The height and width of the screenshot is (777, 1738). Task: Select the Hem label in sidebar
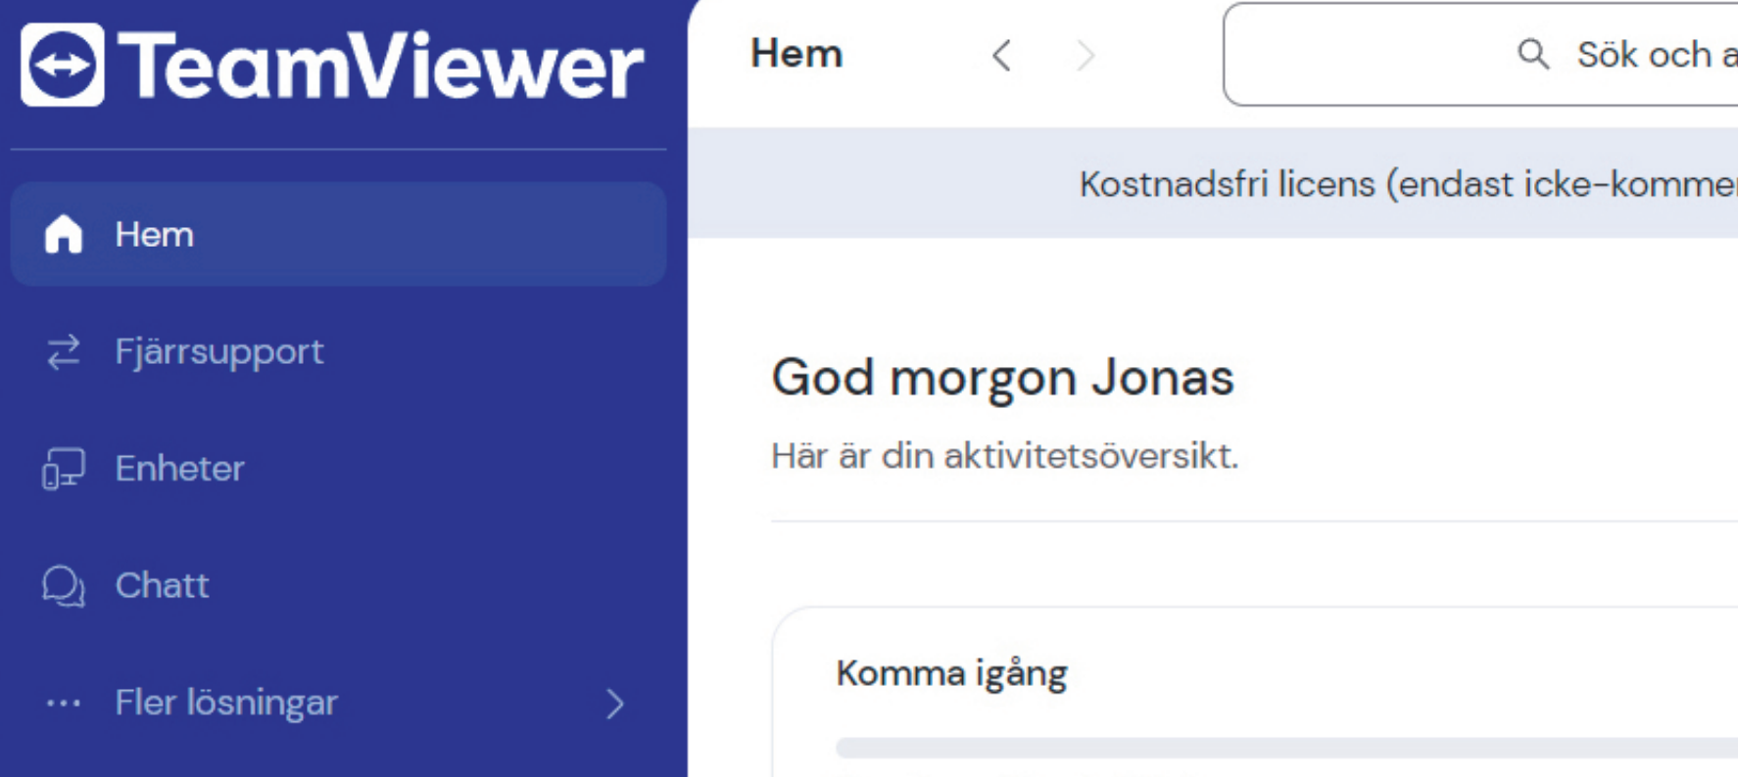pos(155,235)
